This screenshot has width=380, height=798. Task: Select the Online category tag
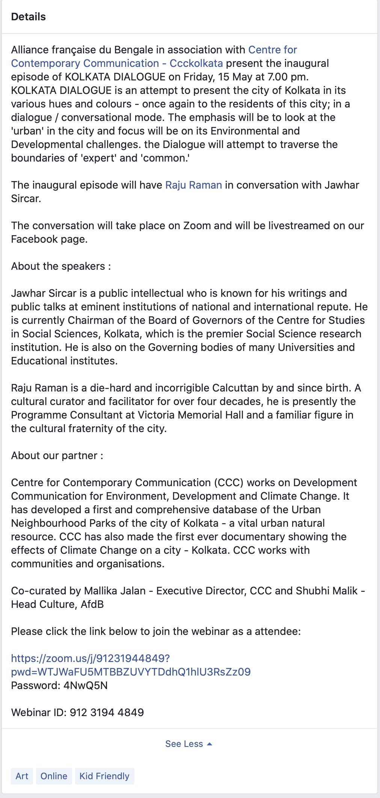click(54, 776)
